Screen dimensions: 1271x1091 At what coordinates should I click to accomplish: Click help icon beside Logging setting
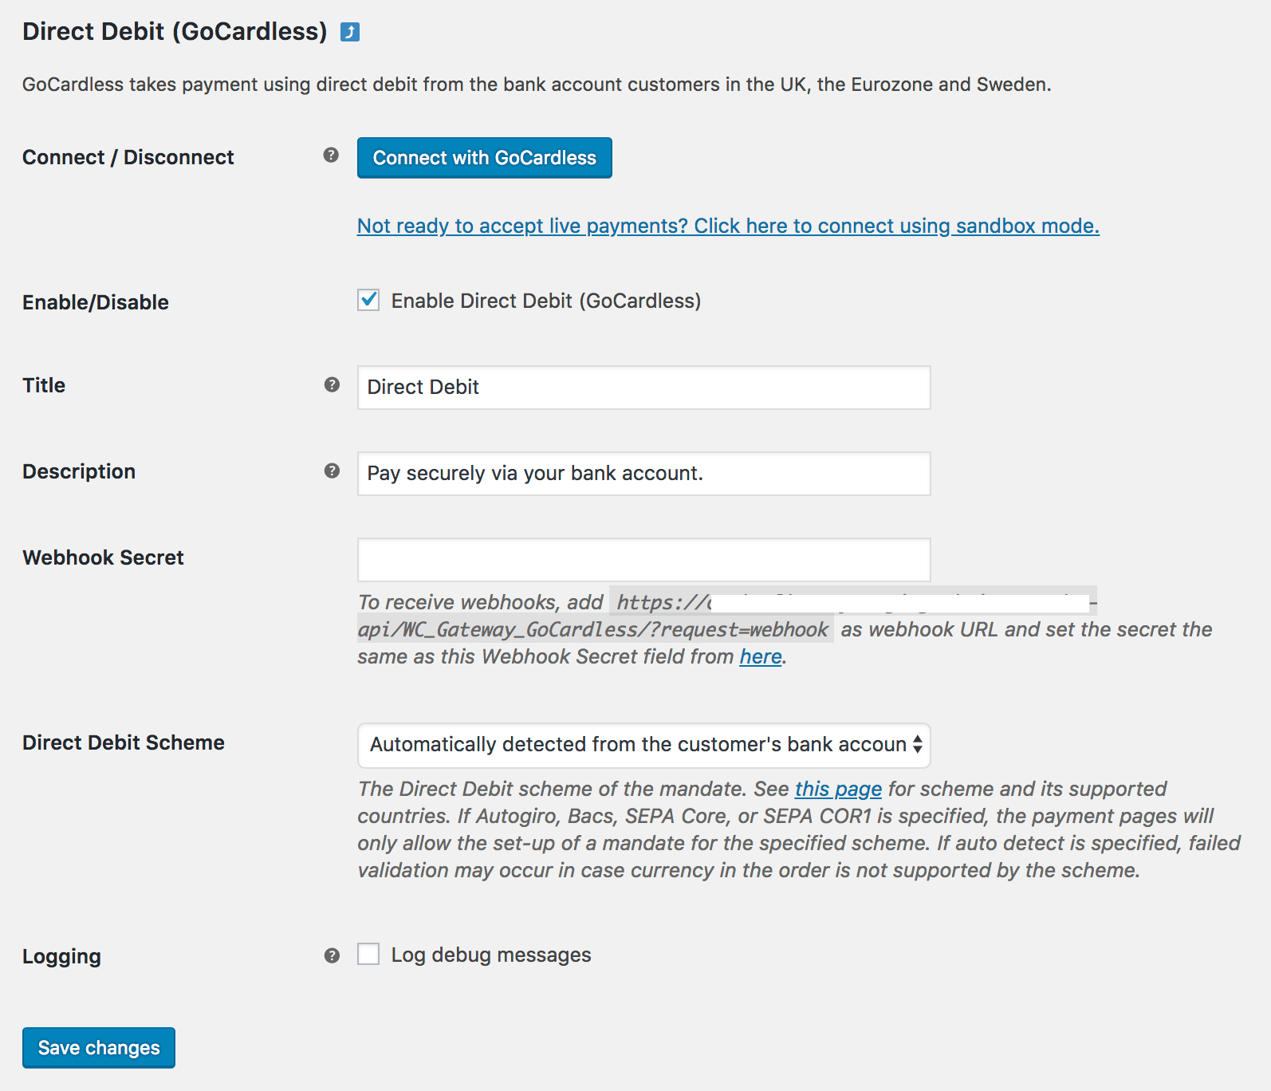[332, 955]
